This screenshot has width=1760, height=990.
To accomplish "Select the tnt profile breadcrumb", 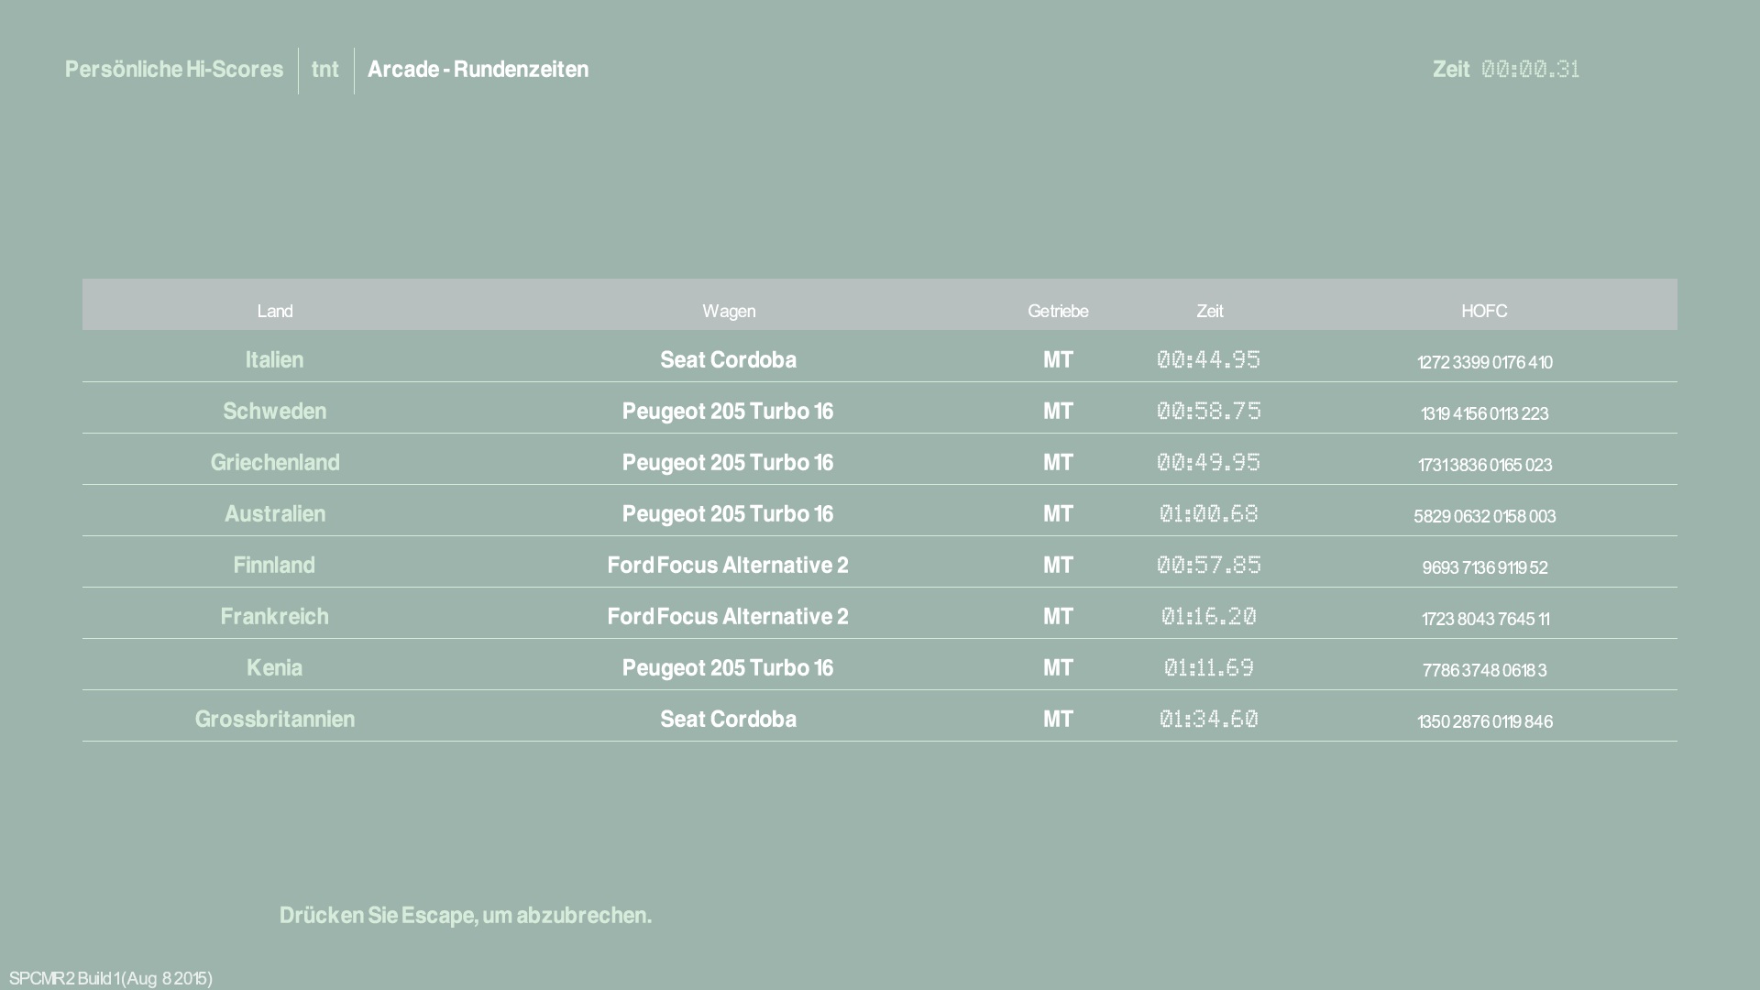I will point(325,70).
